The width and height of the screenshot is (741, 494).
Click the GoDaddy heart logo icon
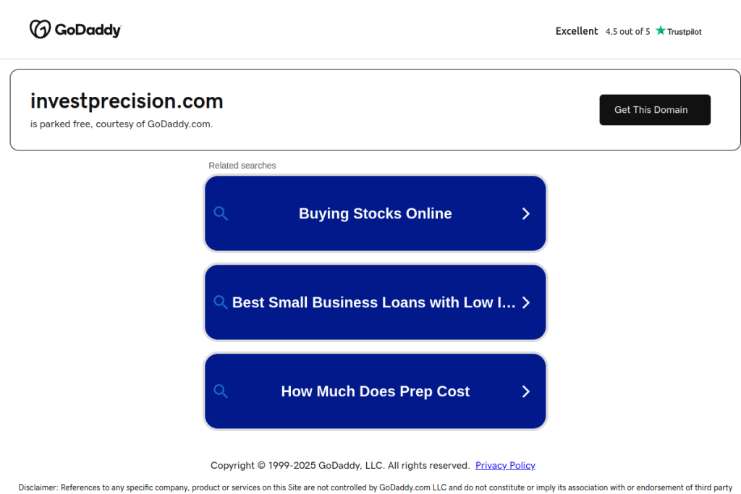coord(40,29)
